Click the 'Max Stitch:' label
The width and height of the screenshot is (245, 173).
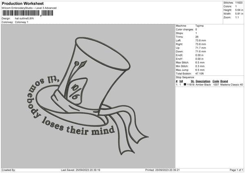click(183, 62)
